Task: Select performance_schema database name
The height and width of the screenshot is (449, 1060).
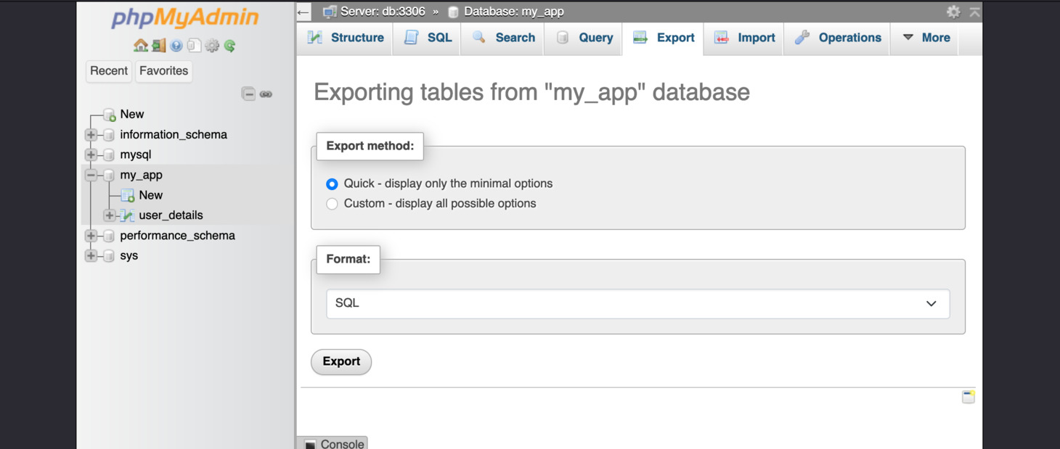Action: click(177, 236)
